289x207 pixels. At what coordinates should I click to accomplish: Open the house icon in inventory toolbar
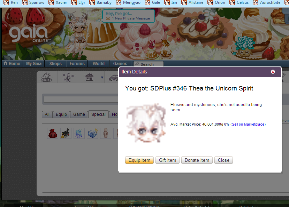(89, 77)
